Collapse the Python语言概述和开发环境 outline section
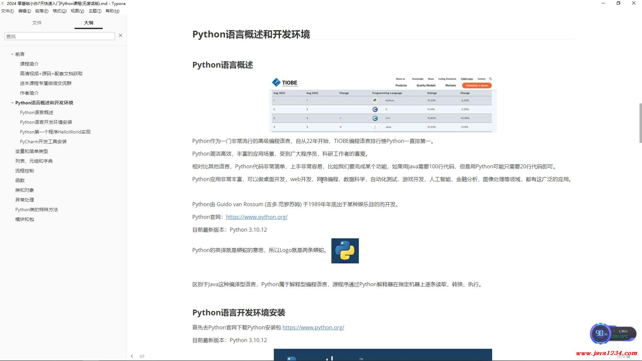 point(12,103)
